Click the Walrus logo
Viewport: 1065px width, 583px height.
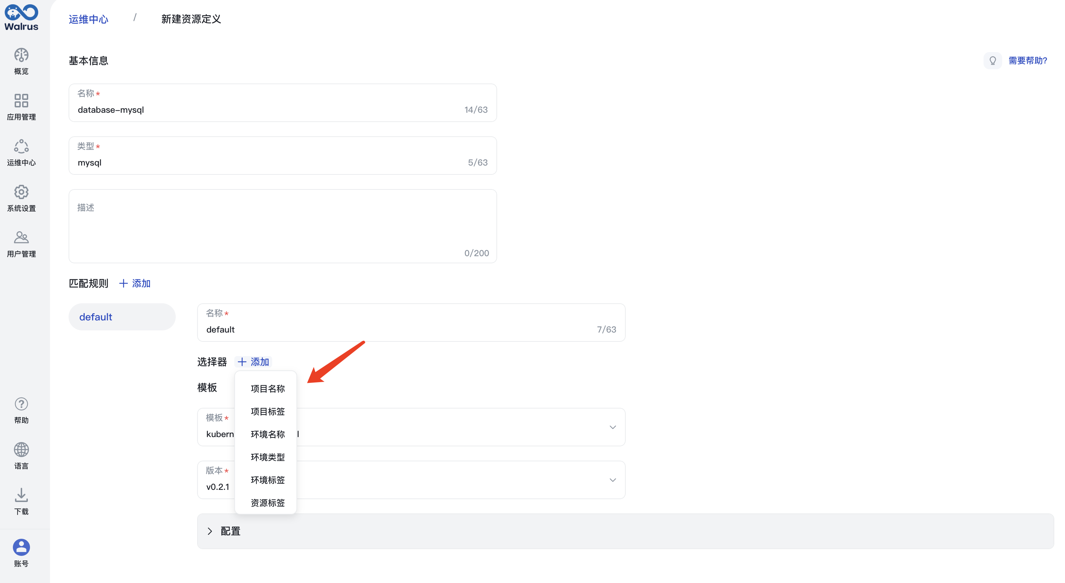click(x=21, y=18)
